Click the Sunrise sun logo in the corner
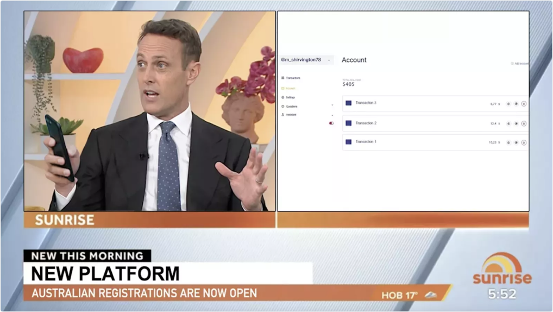 point(502,267)
